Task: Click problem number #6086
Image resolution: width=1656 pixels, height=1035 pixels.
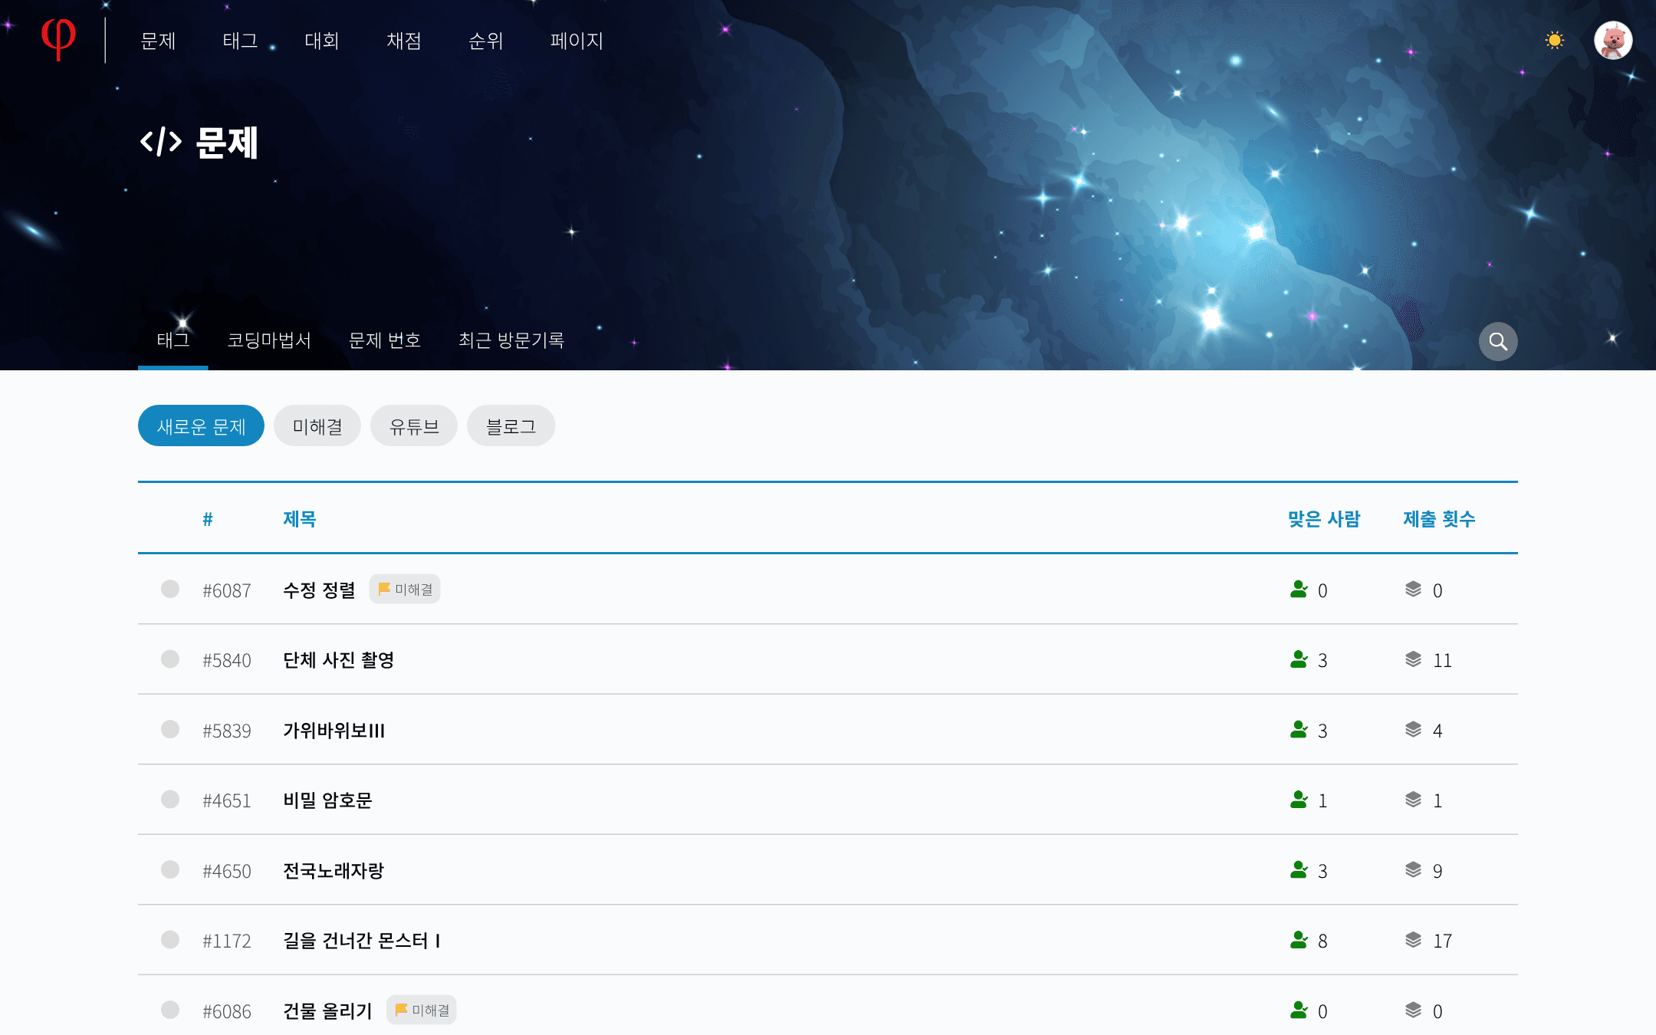Action: click(227, 1012)
